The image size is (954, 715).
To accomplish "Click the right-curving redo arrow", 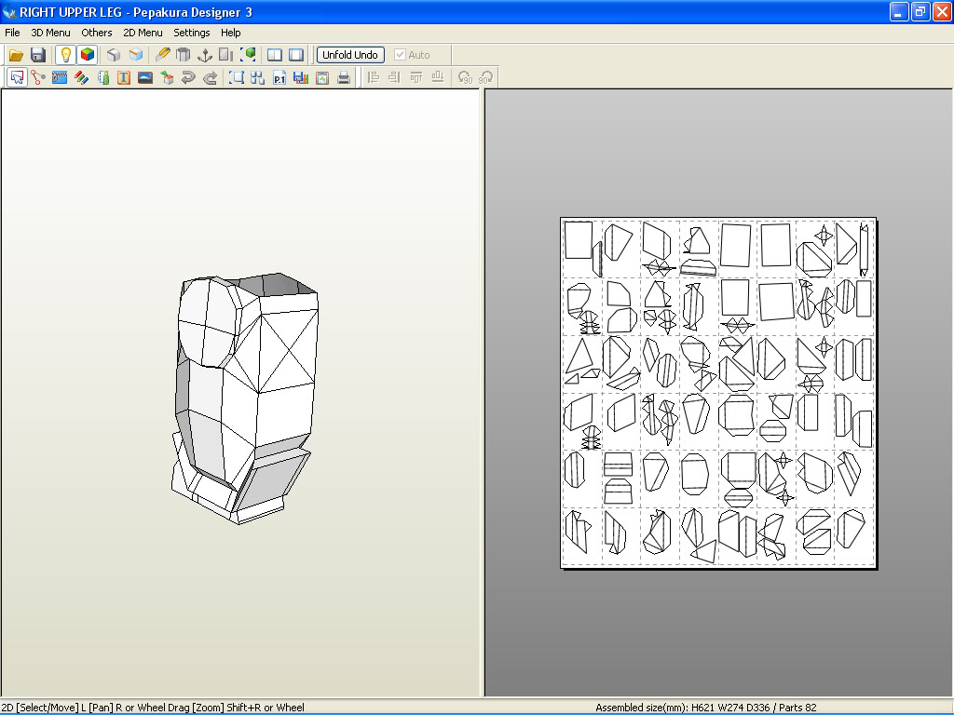I will click(210, 78).
